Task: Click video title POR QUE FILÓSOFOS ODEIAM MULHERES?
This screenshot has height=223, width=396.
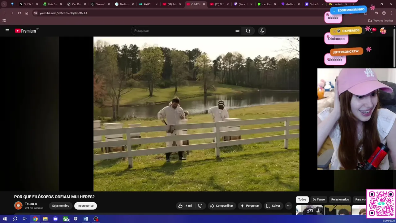Action: tap(54, 197)
